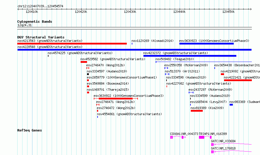Open nsv4529582 gnomAD variant label
Viewport: 260px width, 155px height.
pyautogui.click(x=113, y=59)
